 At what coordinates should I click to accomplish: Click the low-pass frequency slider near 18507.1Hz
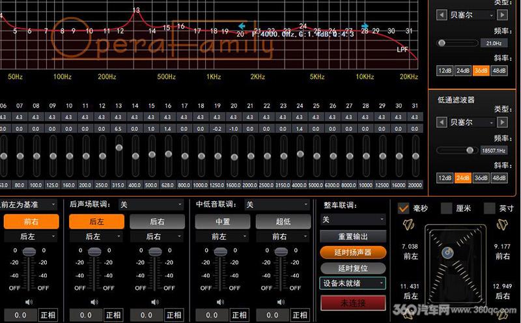click(x=458, y=150)
